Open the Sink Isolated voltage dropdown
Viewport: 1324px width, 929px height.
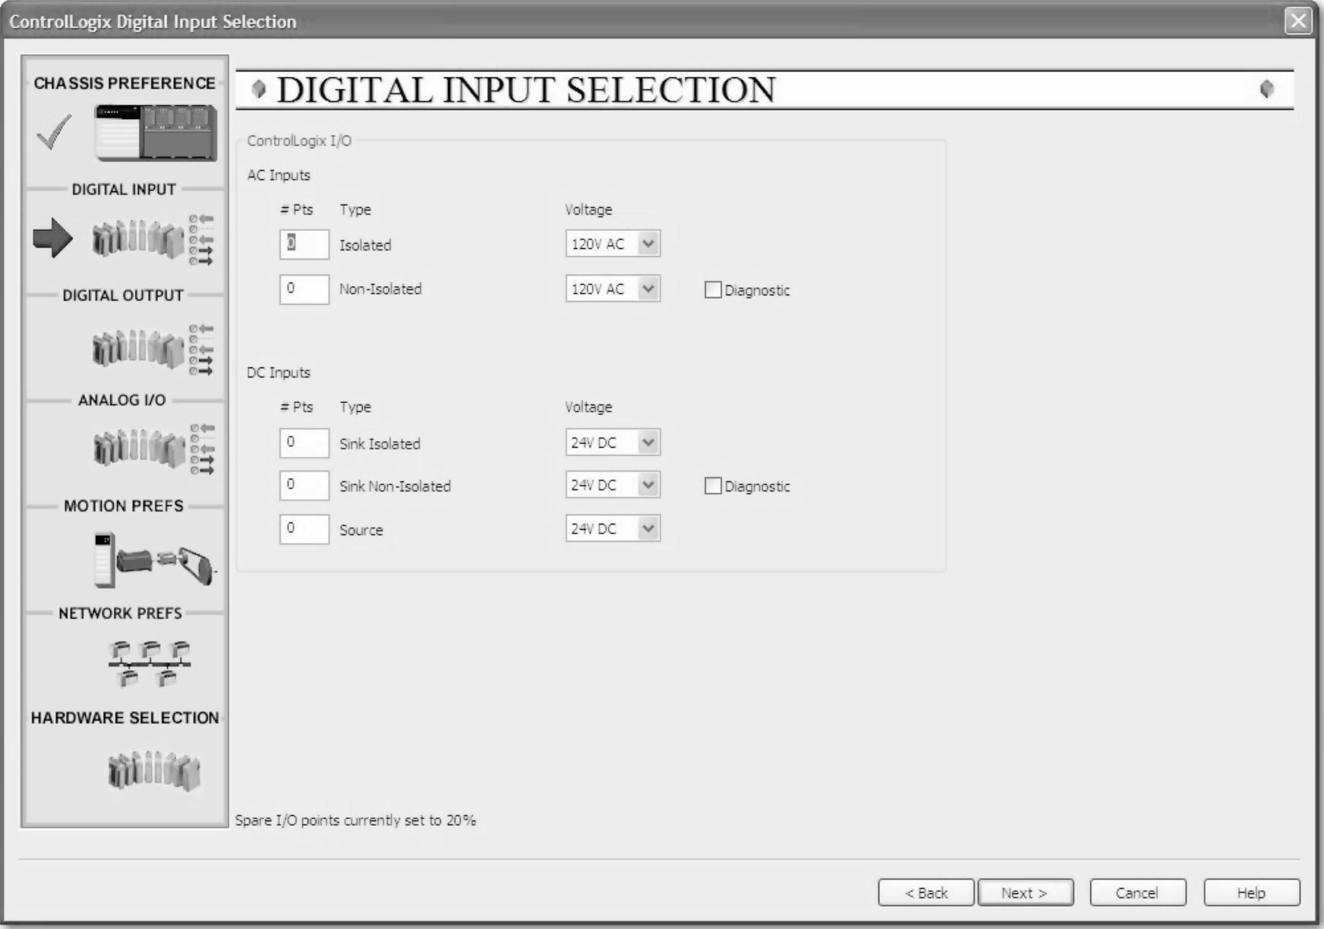(648, 442)
